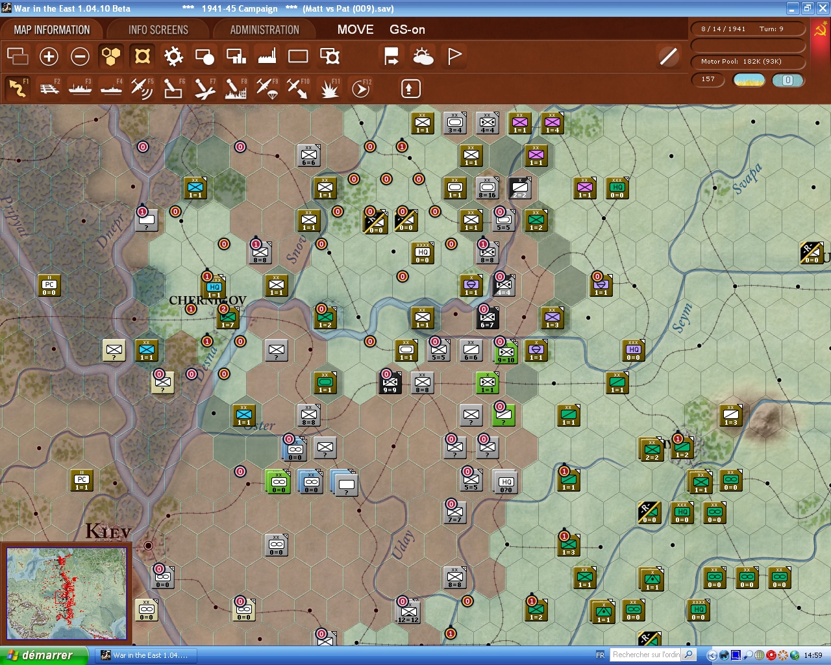Click the overlapping-windows icon in the toolbar
This screenshot has width=831, height=665.
coord(18,56)
